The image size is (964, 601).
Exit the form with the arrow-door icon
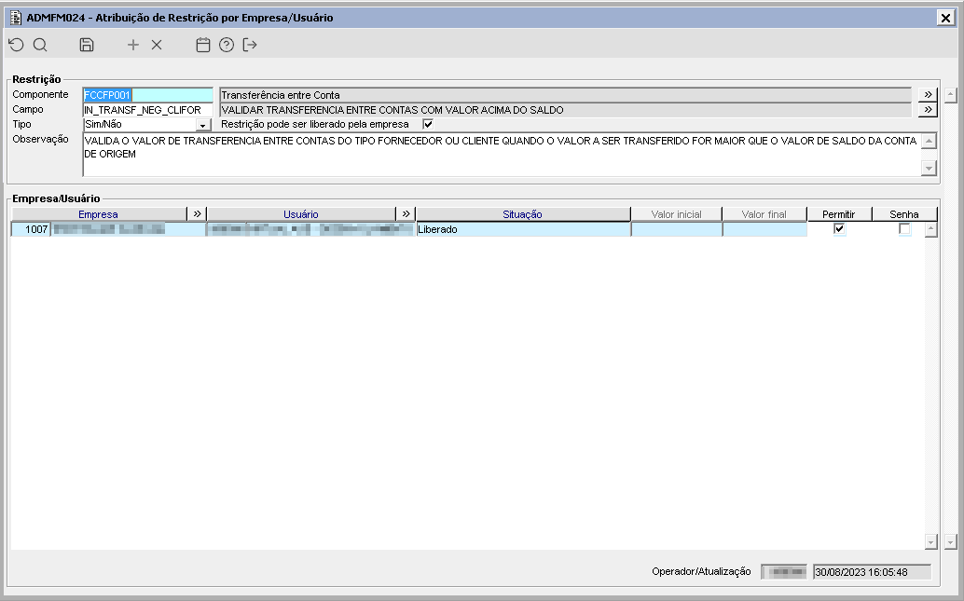click(x=250, y=45)
